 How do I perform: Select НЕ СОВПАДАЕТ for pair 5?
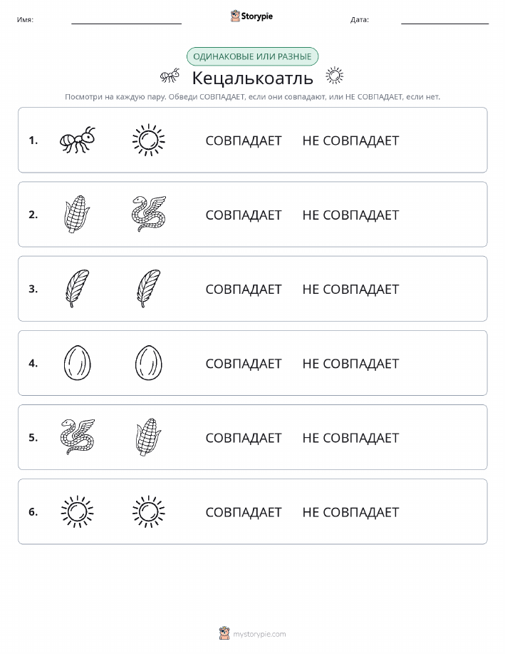(350, 438)
